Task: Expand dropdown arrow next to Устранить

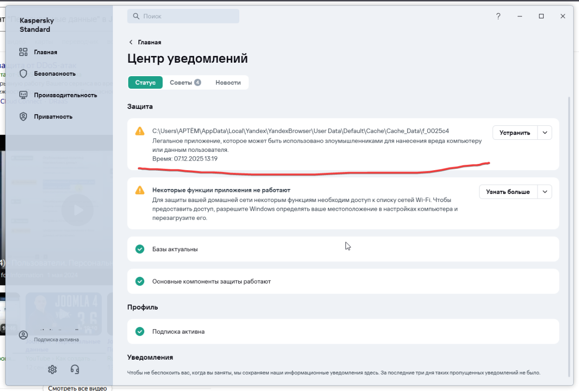Action: 545,133
